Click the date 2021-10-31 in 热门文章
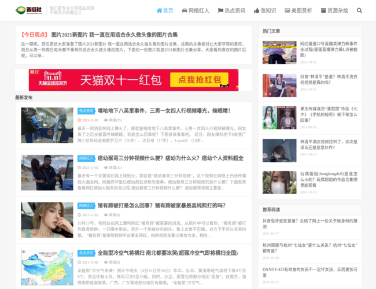376x289 pixels. [x=308, y=62]
